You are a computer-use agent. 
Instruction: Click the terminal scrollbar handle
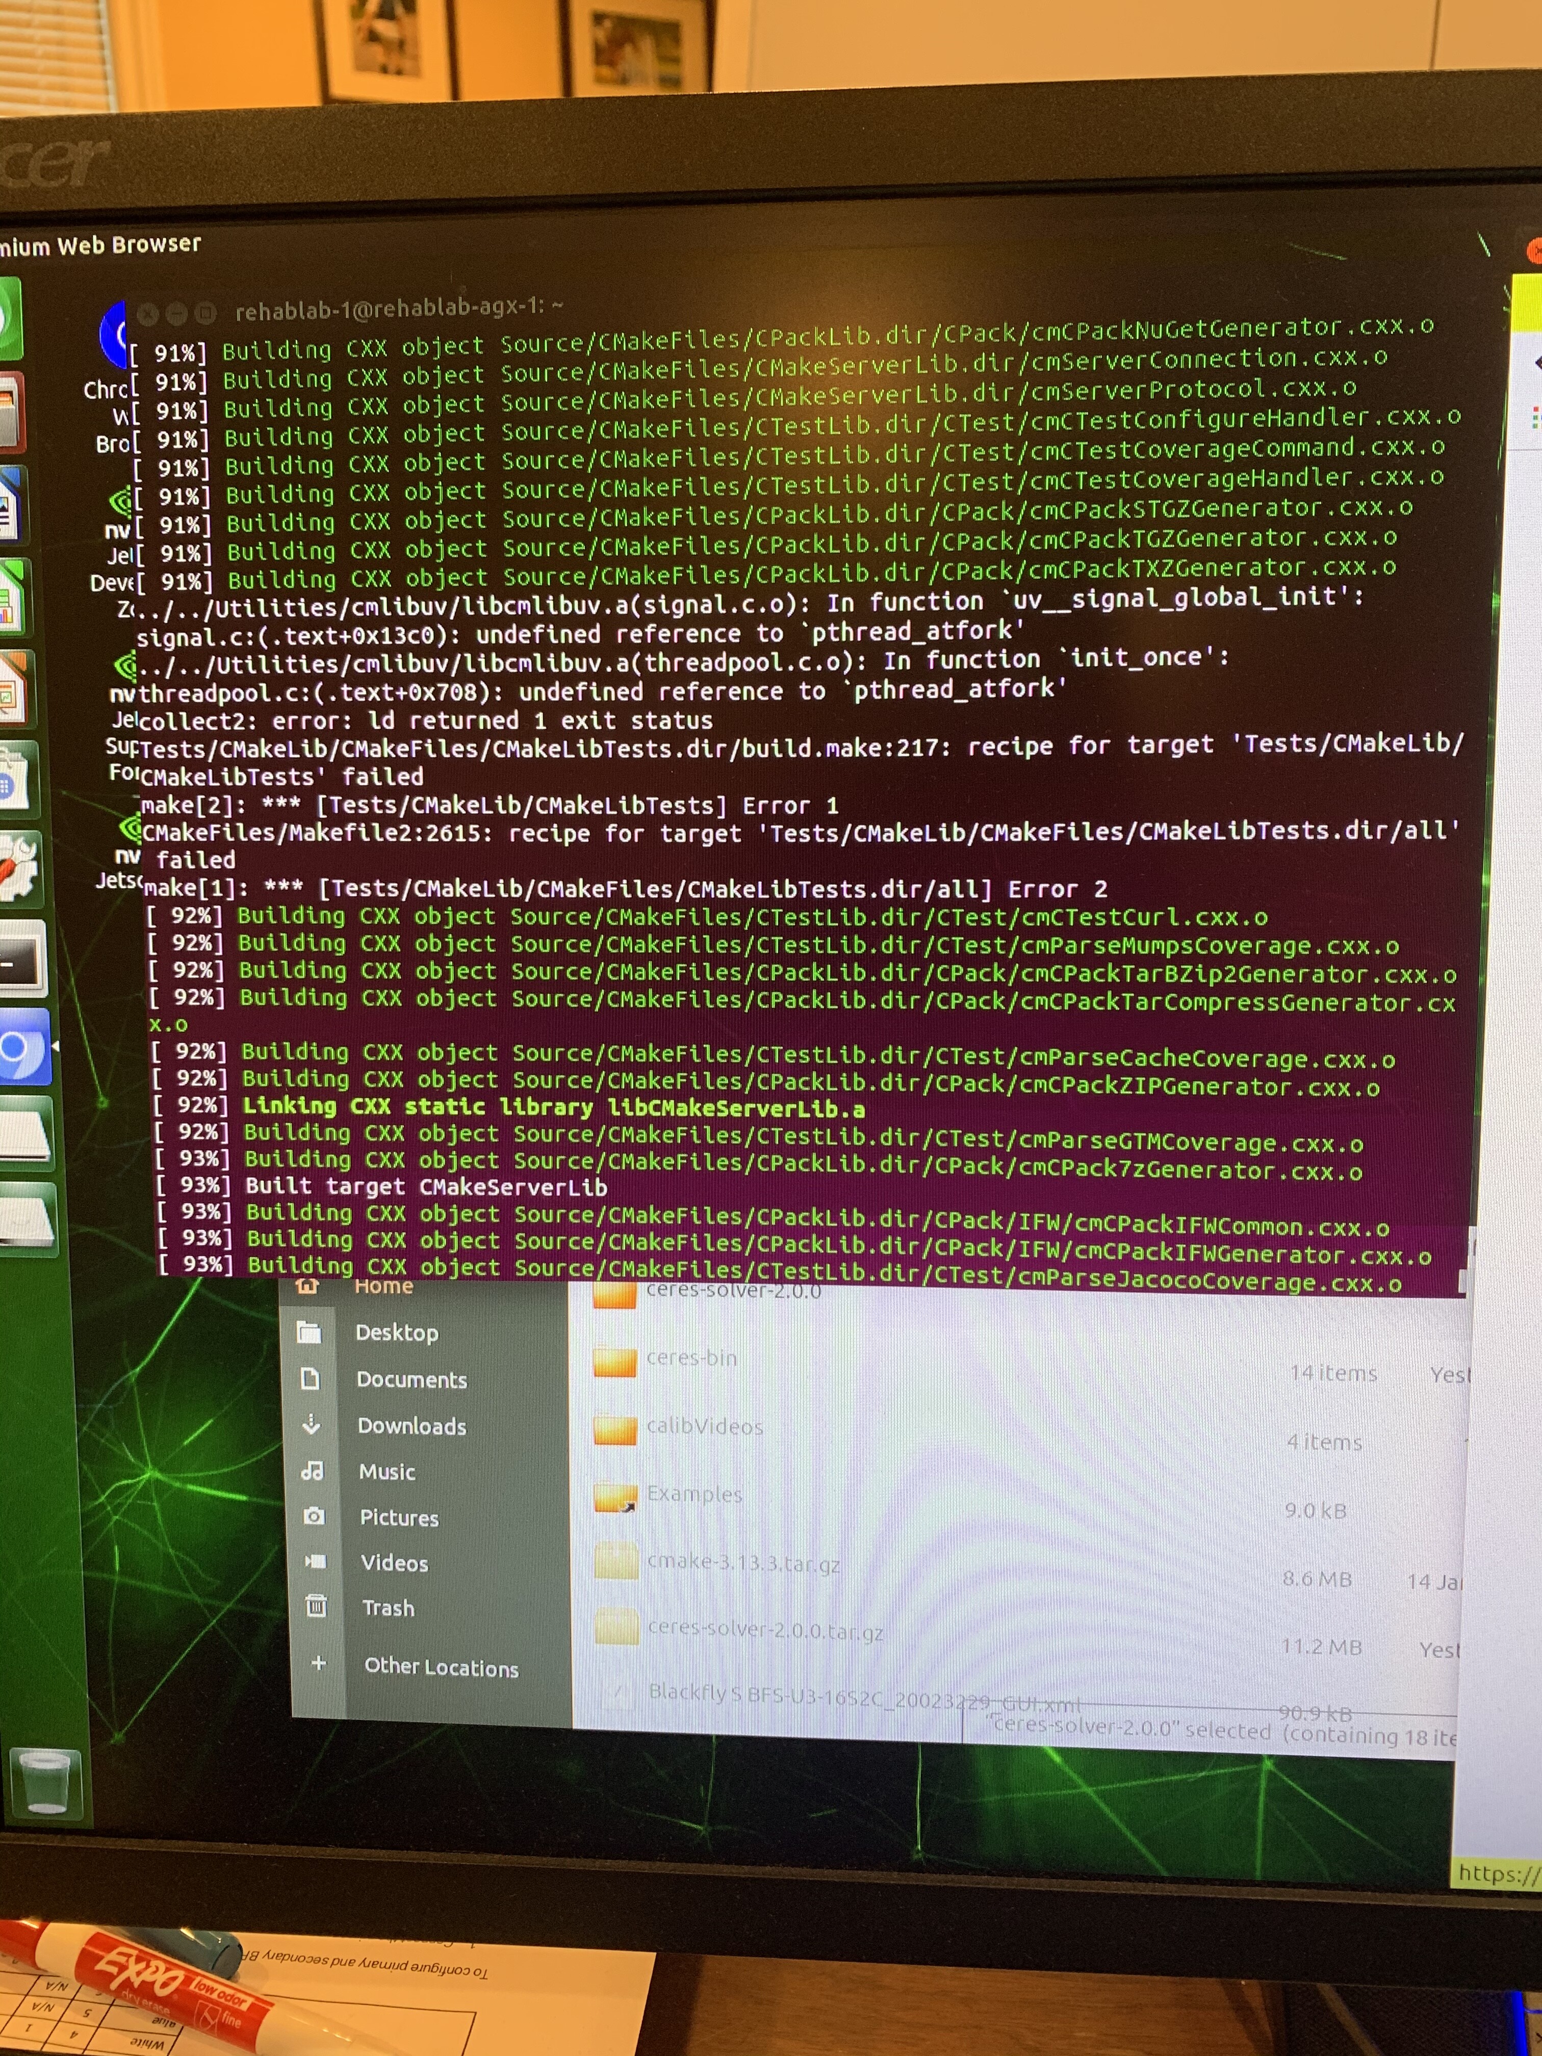coord(1462,1282)
